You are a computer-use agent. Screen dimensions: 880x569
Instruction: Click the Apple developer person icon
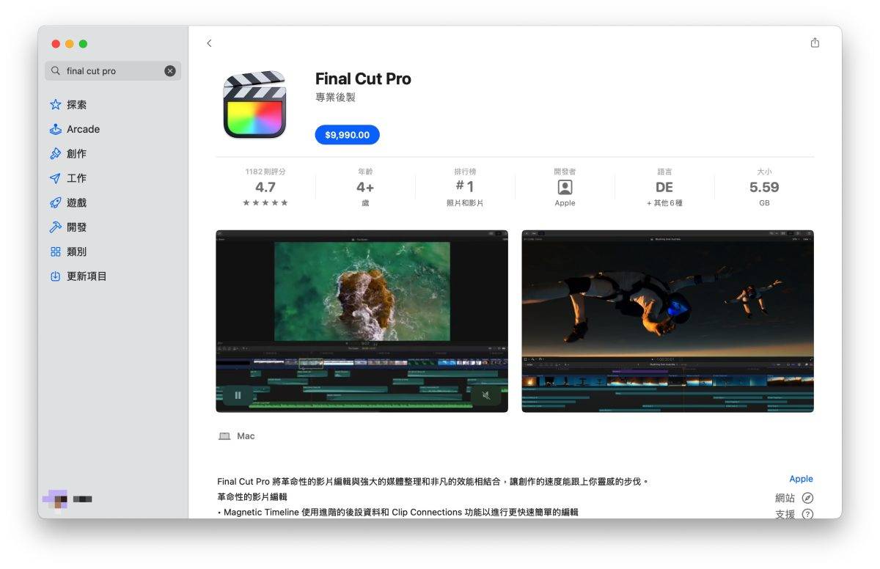[565, 187]
